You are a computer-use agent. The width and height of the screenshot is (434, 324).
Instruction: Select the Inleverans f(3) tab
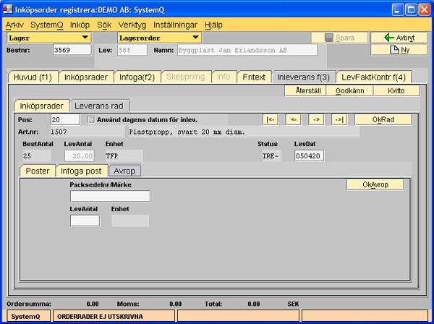(303, 77)
